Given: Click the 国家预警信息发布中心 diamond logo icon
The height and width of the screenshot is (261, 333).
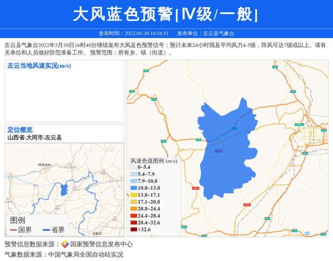Looking at the screenshot, I should (65, 244).
